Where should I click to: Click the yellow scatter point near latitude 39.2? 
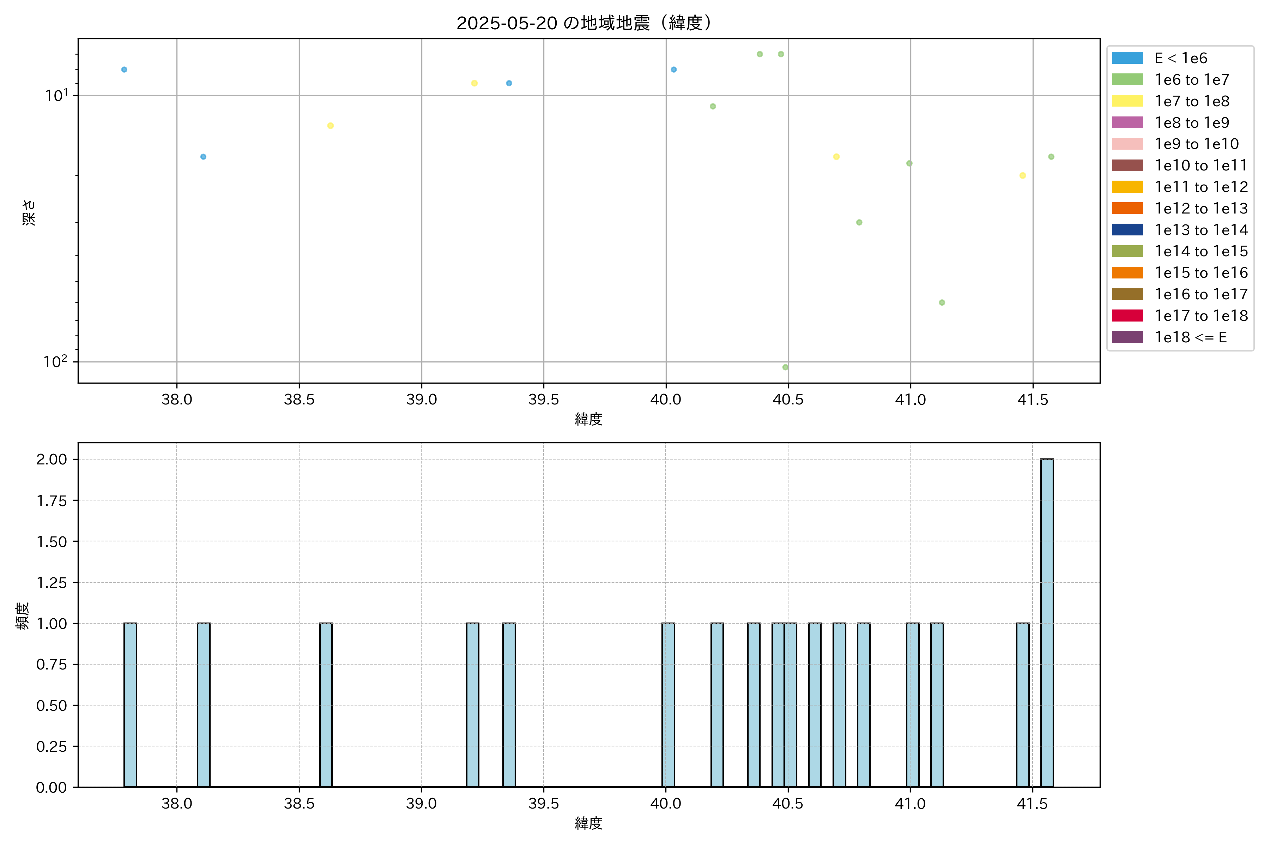pos(474,83)
